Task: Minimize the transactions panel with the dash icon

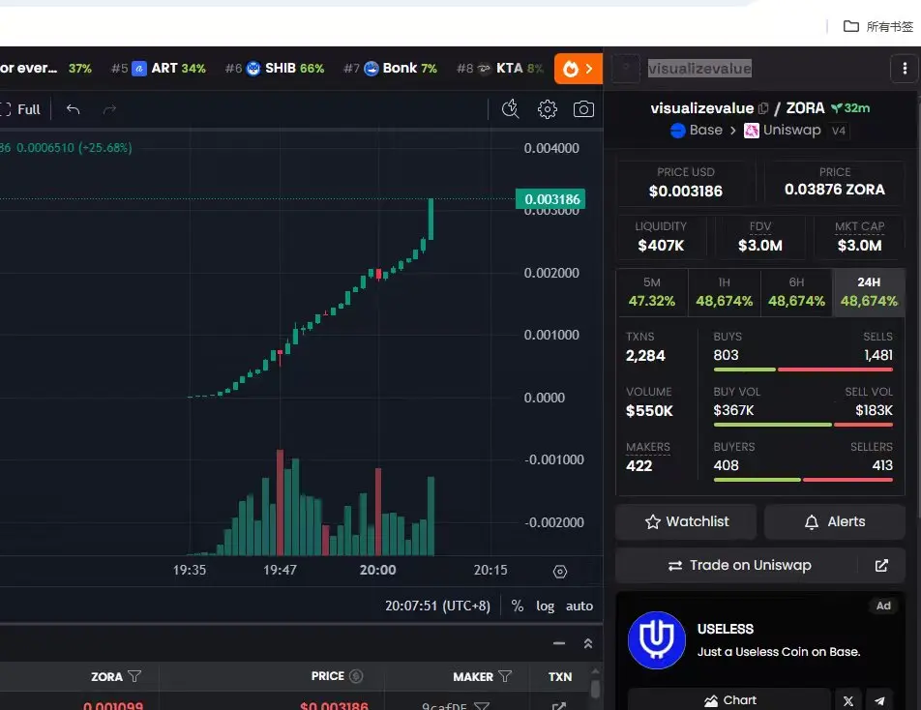Action: [x=558, y=643]
